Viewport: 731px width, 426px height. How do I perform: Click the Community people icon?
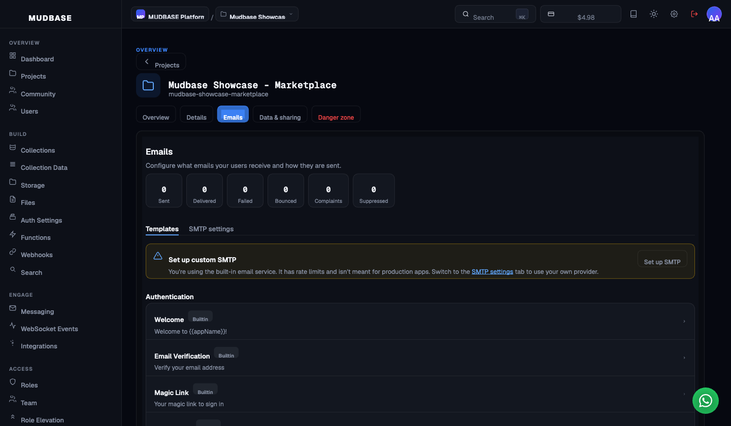point(13,90)
